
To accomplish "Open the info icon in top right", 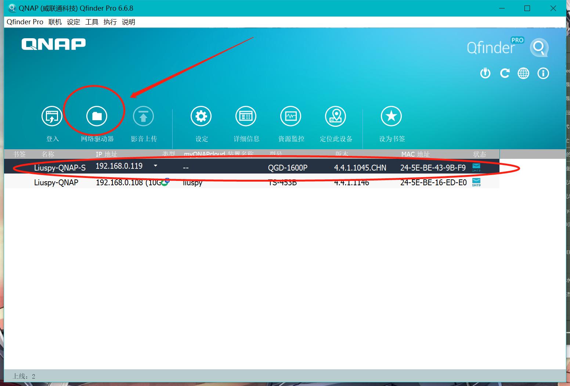I will [x=543, y=73].
